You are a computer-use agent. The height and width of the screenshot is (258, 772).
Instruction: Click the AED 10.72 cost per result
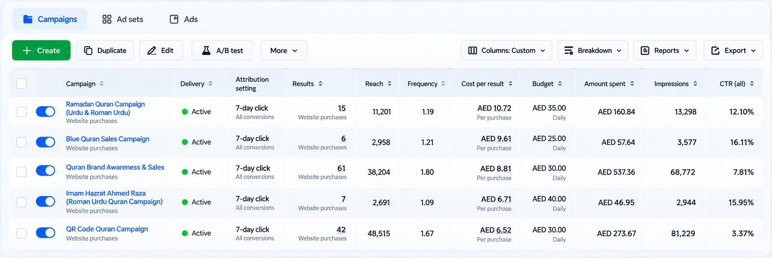494,108
